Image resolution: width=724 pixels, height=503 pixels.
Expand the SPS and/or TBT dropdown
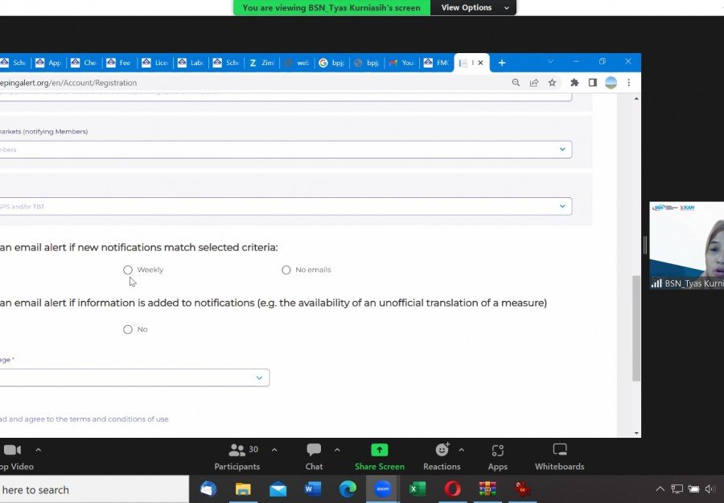pyautogui.click(x=562, y=207)
